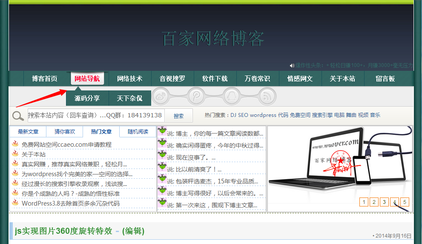Click hot search keyword 电脑

pos(339,115)
